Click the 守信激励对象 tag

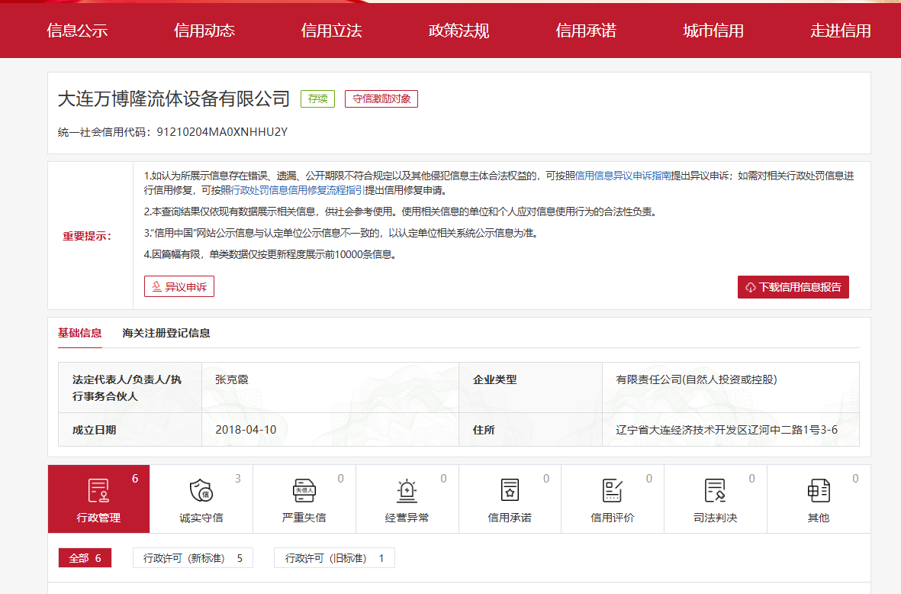click(x=381, y=98)
